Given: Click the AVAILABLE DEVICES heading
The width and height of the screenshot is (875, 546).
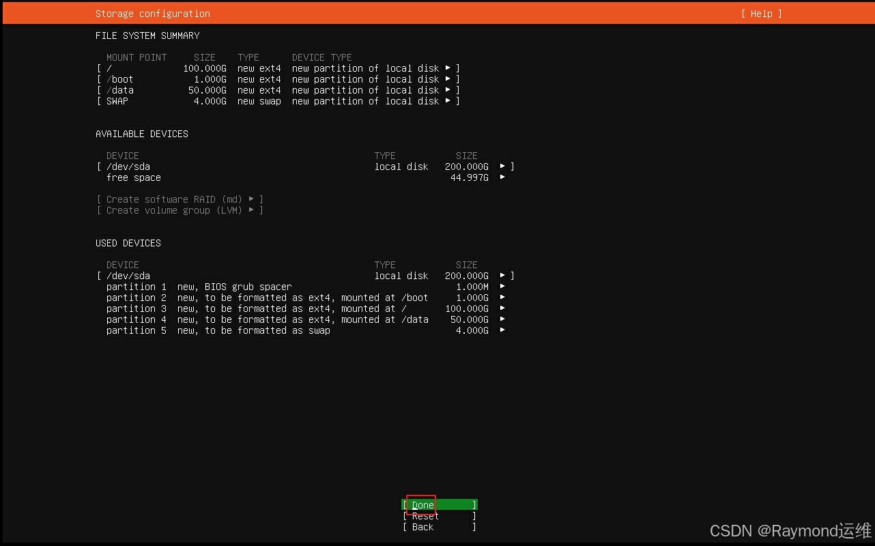Looking at the screenshot, I should tap(142, 134).
